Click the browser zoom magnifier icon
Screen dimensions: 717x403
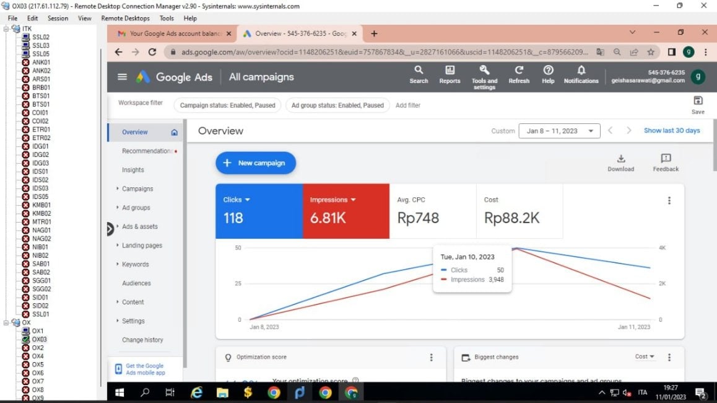(x=617, y=52)
